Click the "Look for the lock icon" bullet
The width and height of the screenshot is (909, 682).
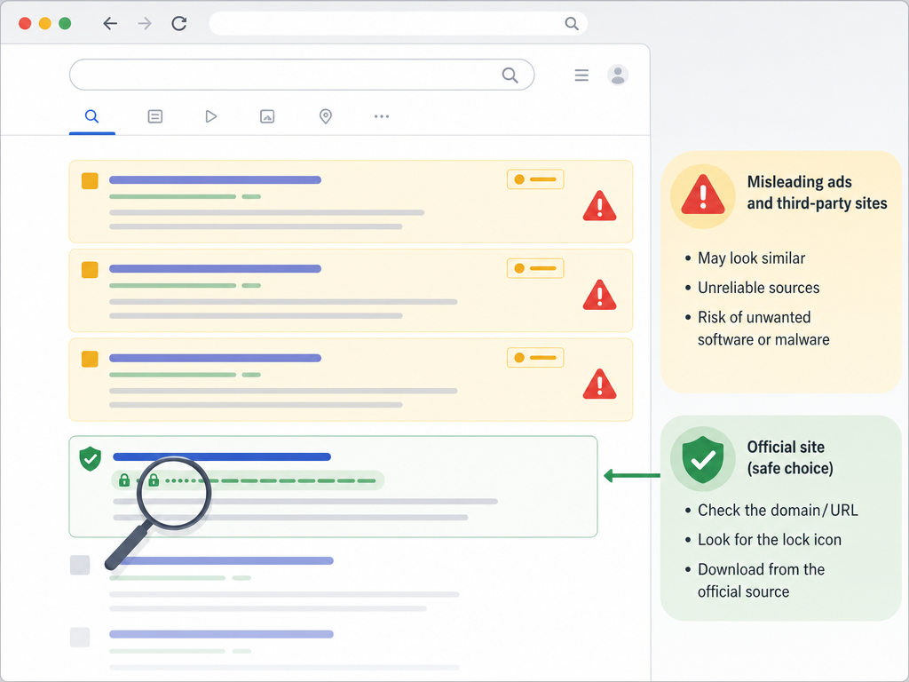pos(770,540)
